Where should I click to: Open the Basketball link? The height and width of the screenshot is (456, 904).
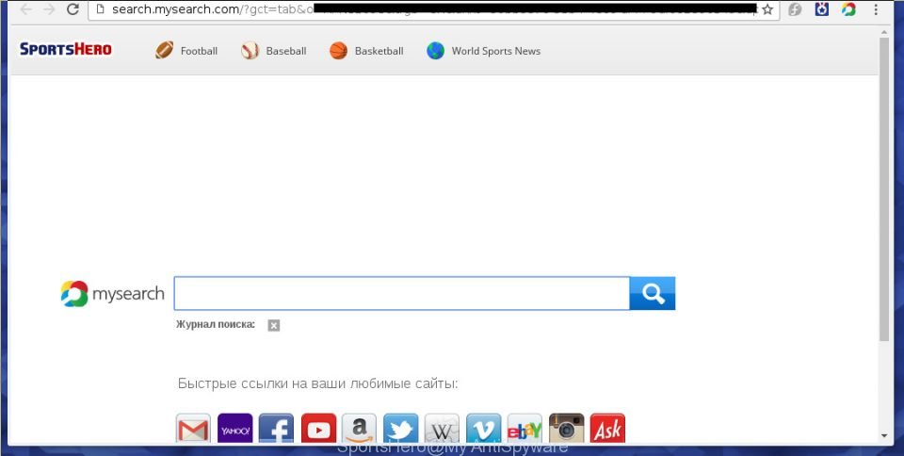tap(379, 51)
